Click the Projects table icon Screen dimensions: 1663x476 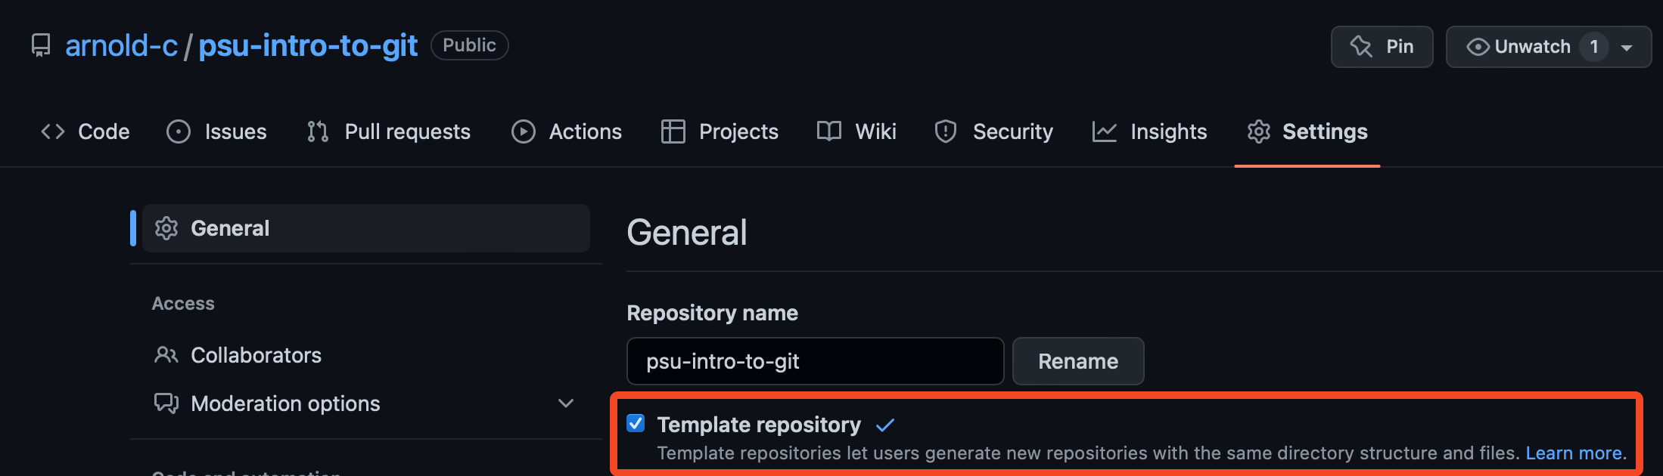tap(673, 131)
